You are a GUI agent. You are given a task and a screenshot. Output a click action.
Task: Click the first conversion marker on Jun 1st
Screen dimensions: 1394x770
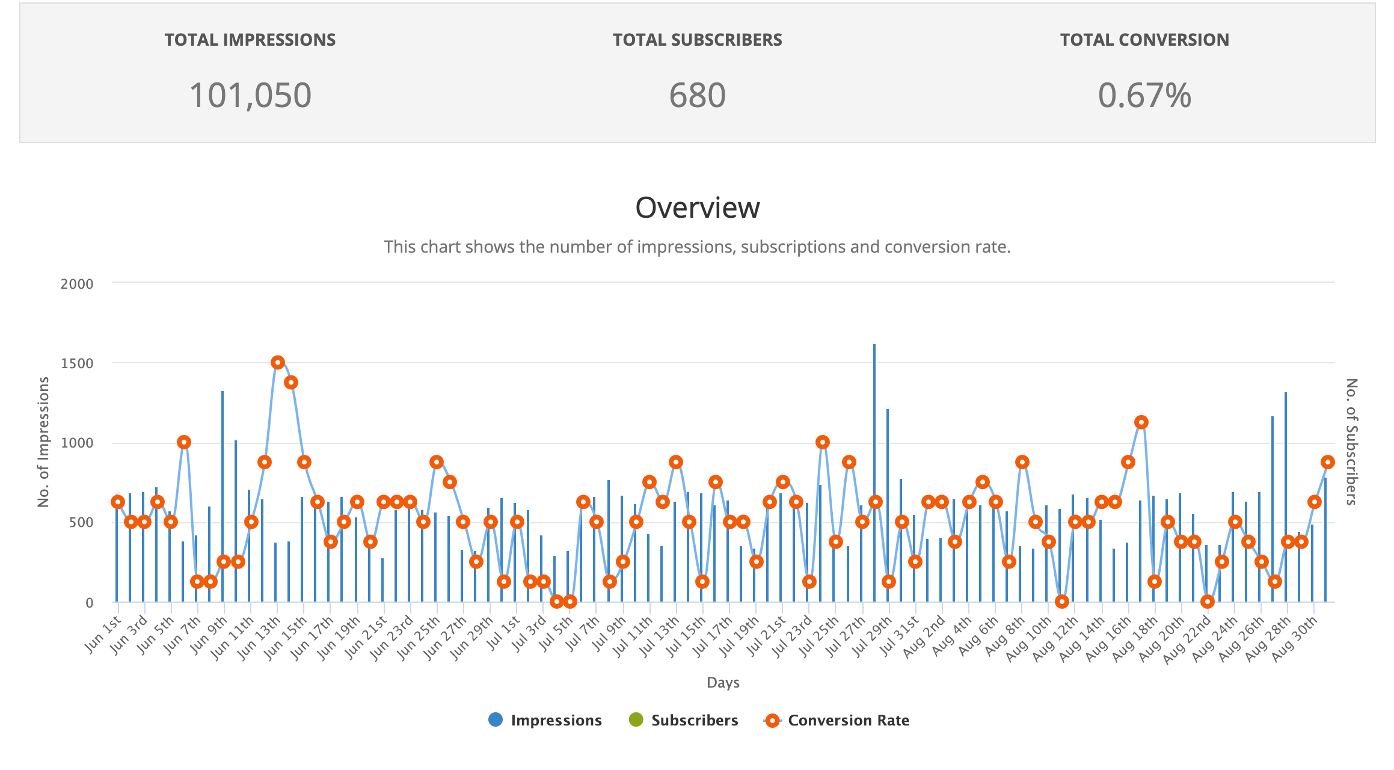pos(118,502)
